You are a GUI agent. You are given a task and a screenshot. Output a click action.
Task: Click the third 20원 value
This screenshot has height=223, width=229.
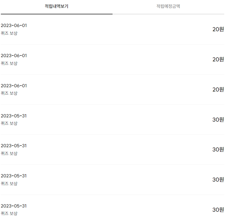point(218,89)
